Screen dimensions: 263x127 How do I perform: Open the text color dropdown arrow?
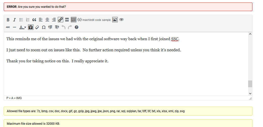tap(25, 27)
